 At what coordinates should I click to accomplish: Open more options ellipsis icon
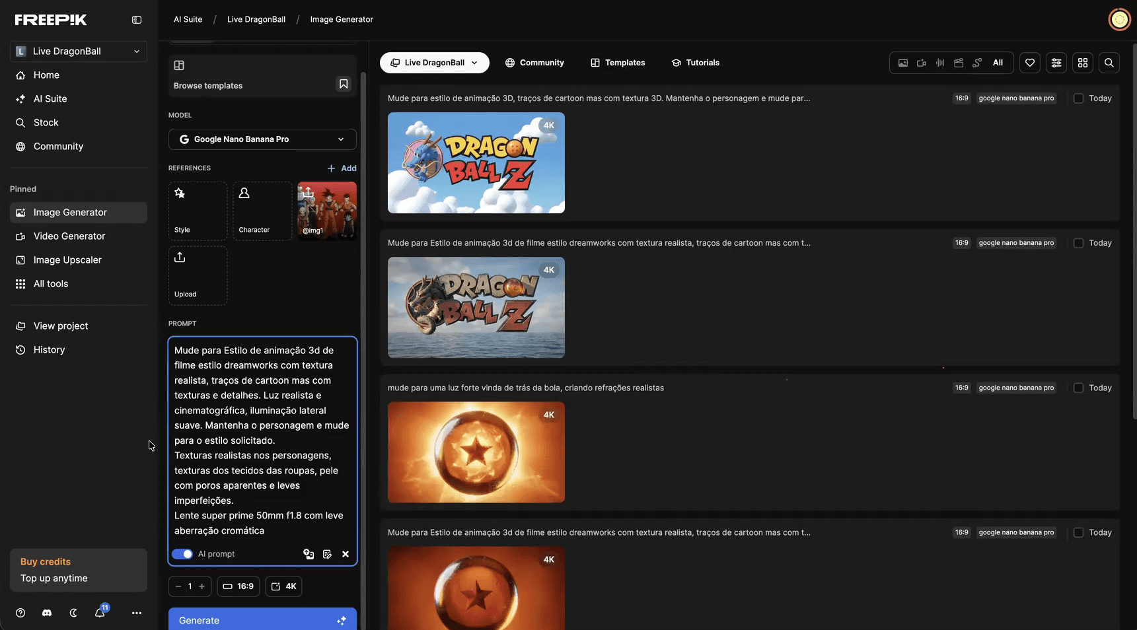(137, 613)
